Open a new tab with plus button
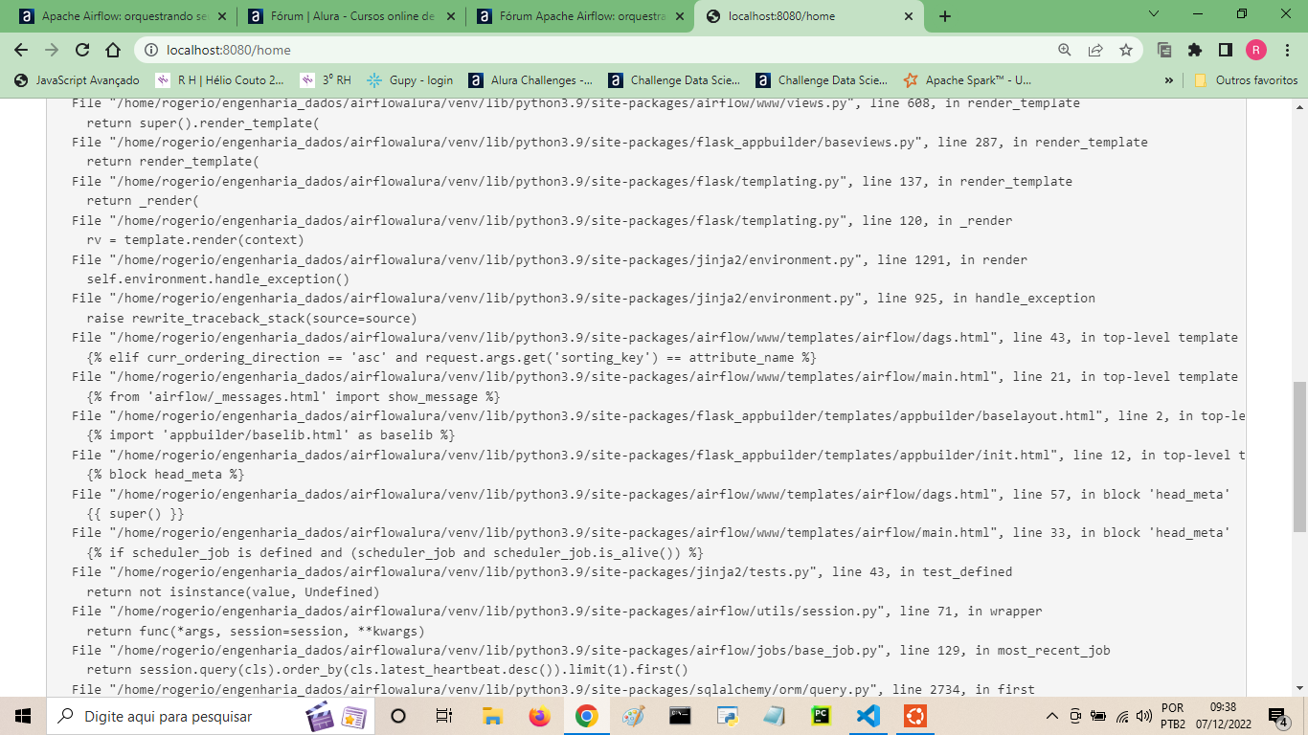 pyautogui.click(x=945, y=16)
